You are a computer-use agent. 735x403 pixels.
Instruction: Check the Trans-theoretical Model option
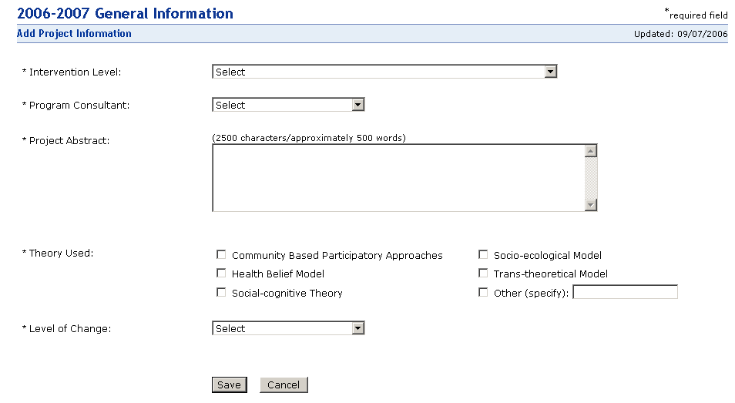[484, 273]
